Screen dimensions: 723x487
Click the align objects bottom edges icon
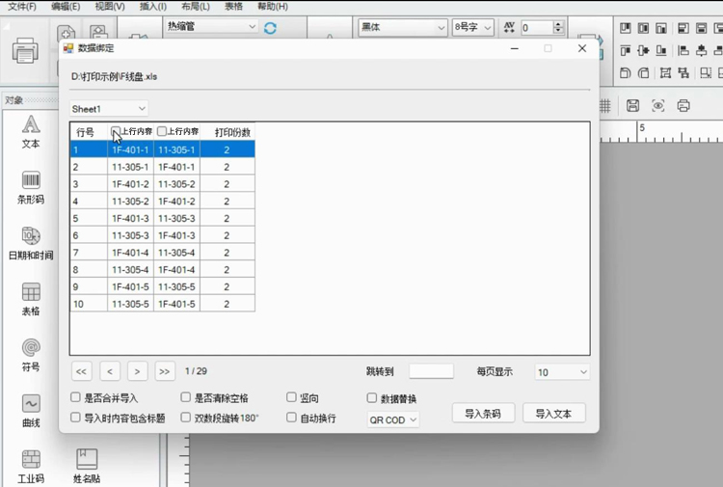pos(661,50)
